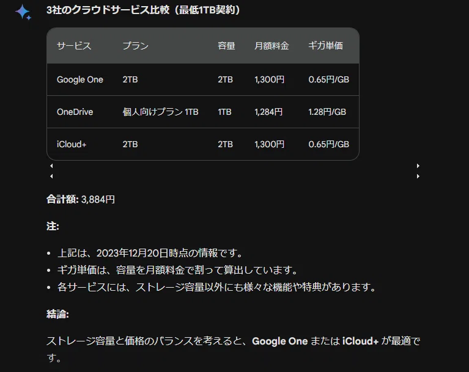Select the iCloud+ table cell

72,144
